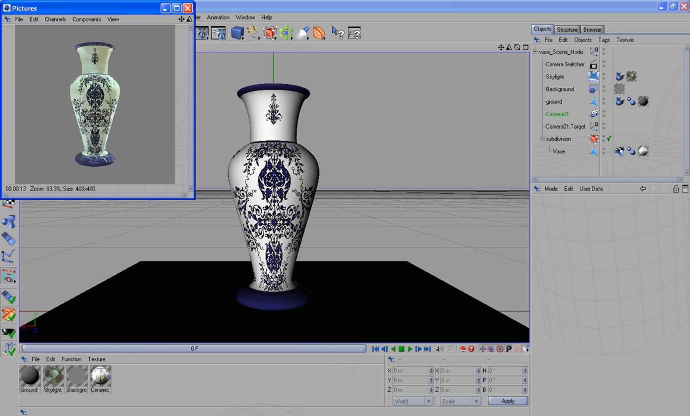The width and height of the screenshot is (690, 416).
Task: Click the Camera01 camera icon in Objects
Action: tap(594, 114)
